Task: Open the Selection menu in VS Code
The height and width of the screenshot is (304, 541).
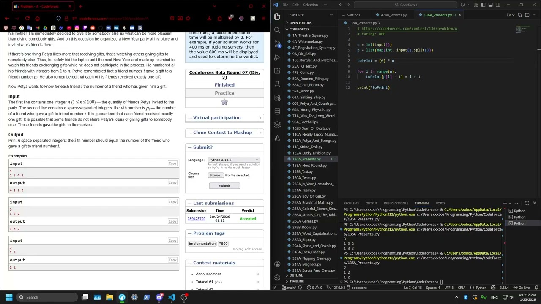Action: pyautogui.click(x=310, y=5)
